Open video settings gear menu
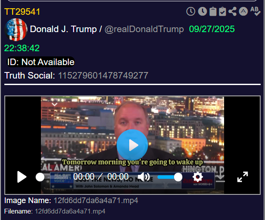Image resolution: width=265 pixels, height=220 pixels. (198, 177)
